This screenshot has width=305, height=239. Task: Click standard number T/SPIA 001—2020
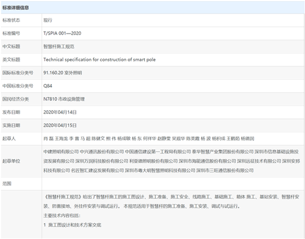click(62, 33)
